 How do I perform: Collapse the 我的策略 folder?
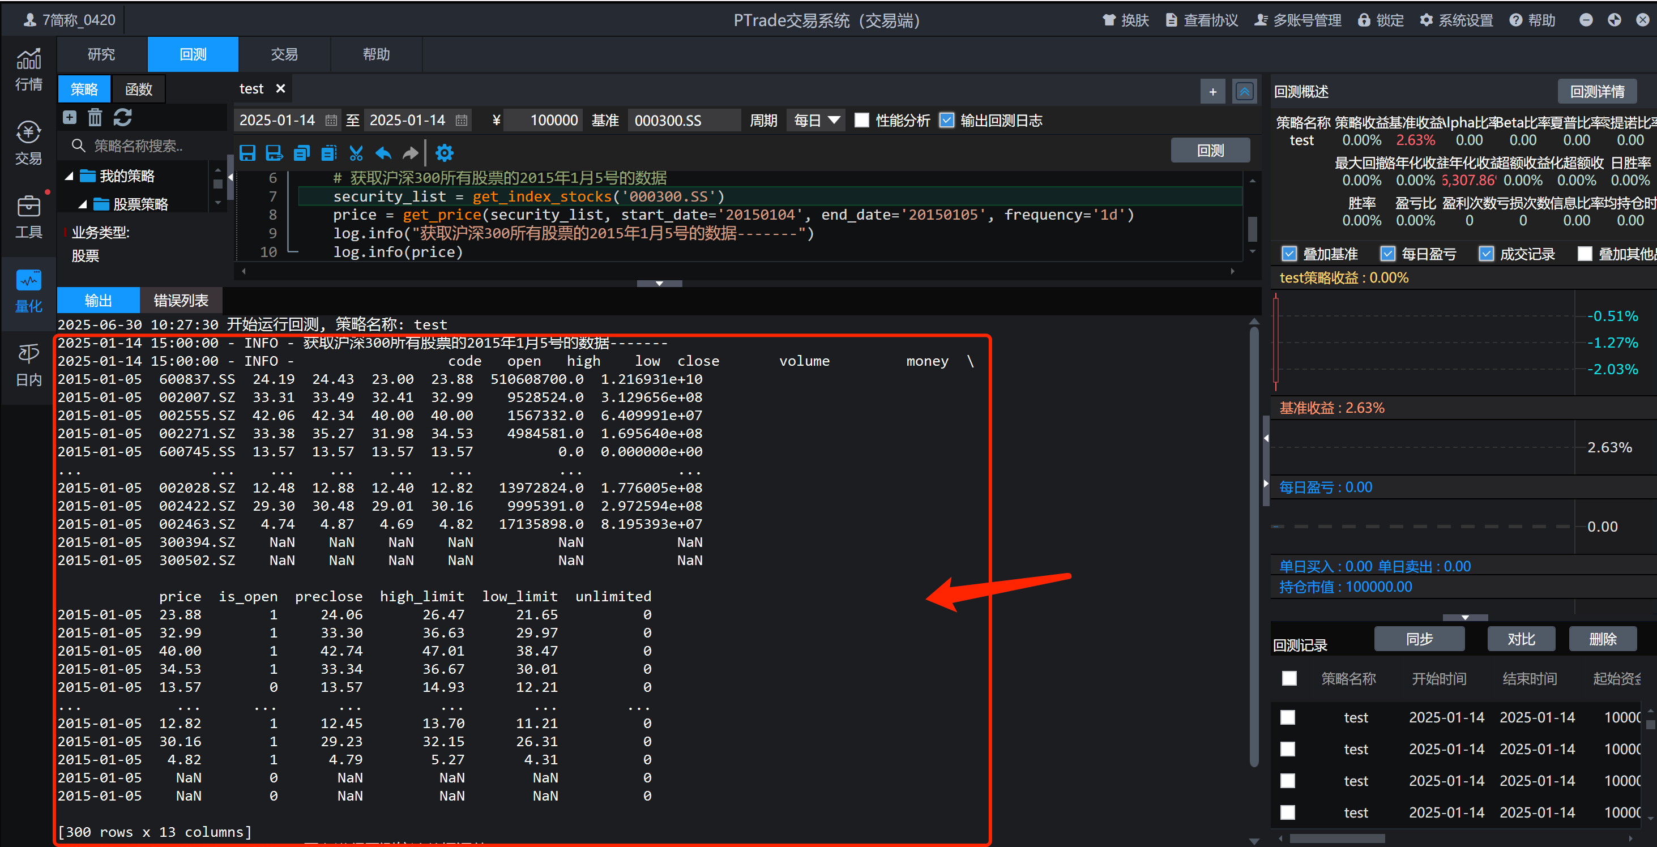[x=70, y=176]
